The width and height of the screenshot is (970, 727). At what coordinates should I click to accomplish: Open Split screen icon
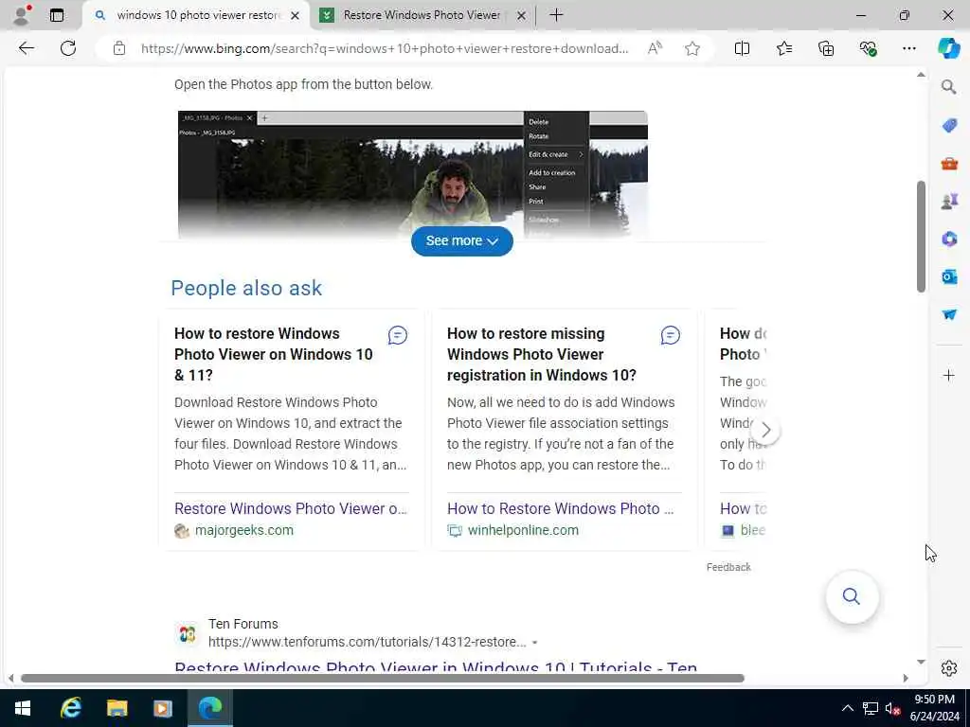(742, 48)
